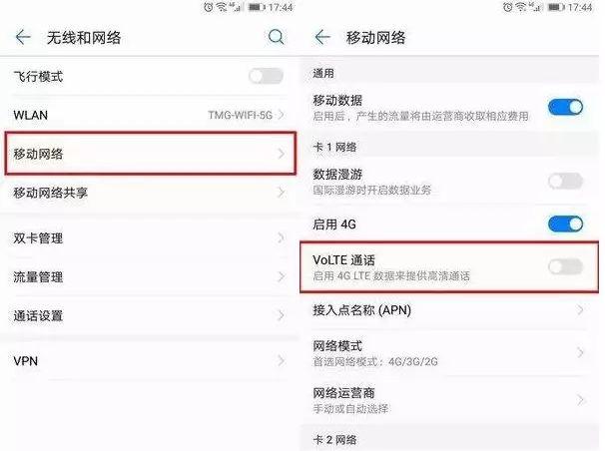Disable the 启用 4G switch

[x=565, y=224]
